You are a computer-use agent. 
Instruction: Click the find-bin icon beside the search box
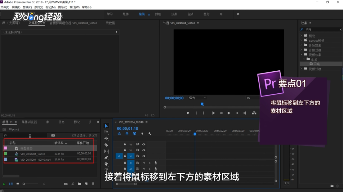pos(53,135)
